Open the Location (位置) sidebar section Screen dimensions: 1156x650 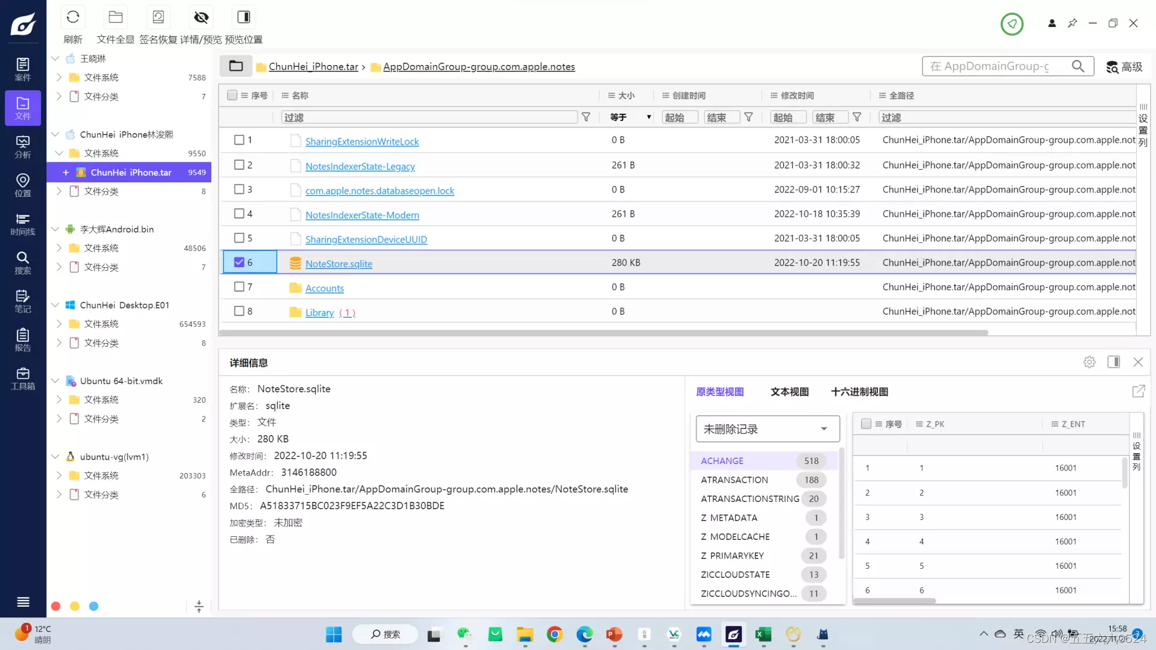click(x=23, y=185)
